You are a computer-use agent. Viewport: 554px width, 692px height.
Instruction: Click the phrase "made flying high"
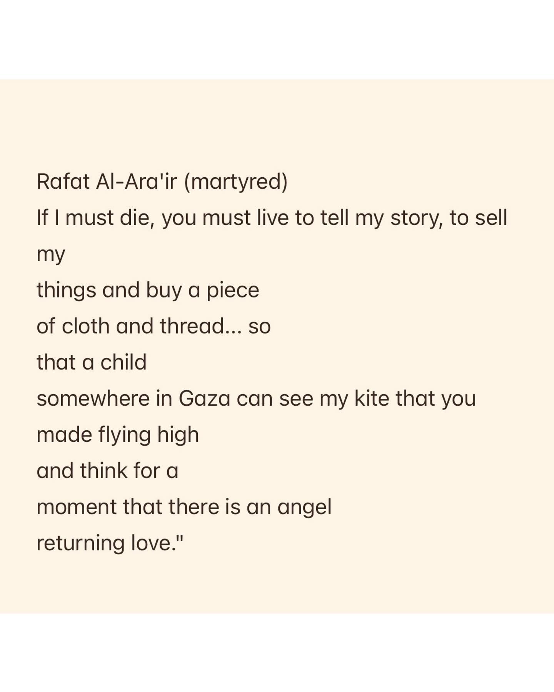pyautogui.click(x=118, y=435)
